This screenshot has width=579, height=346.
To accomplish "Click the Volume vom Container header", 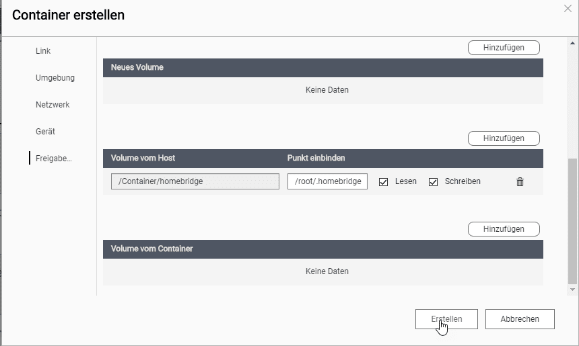I will 151,249.
